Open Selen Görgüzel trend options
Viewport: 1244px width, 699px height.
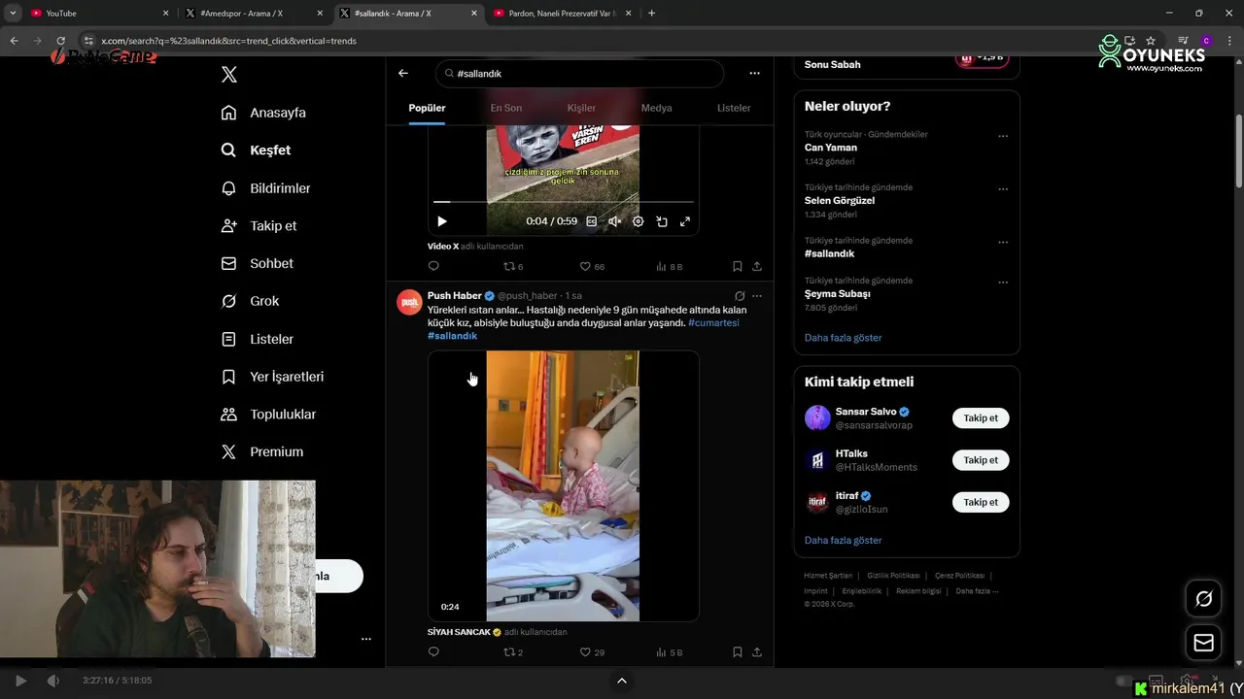pos(1003,189)
